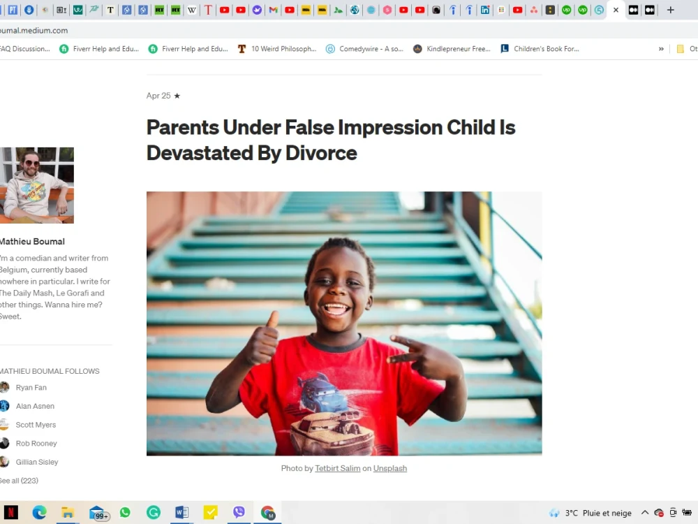Expand the bookmarks overflow chevron
The image size is (698, 524).
click(x=661, y=49)
